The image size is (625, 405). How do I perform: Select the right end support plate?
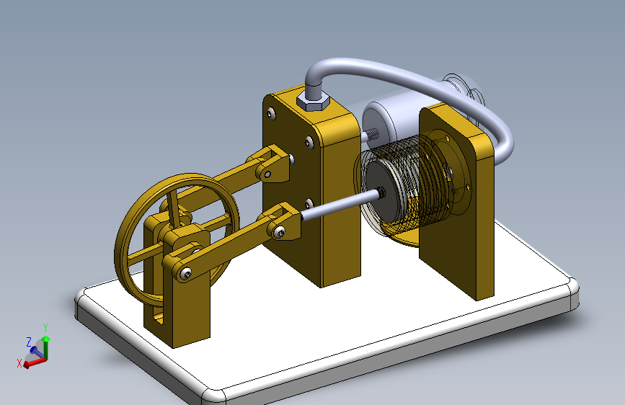[458, 201]
